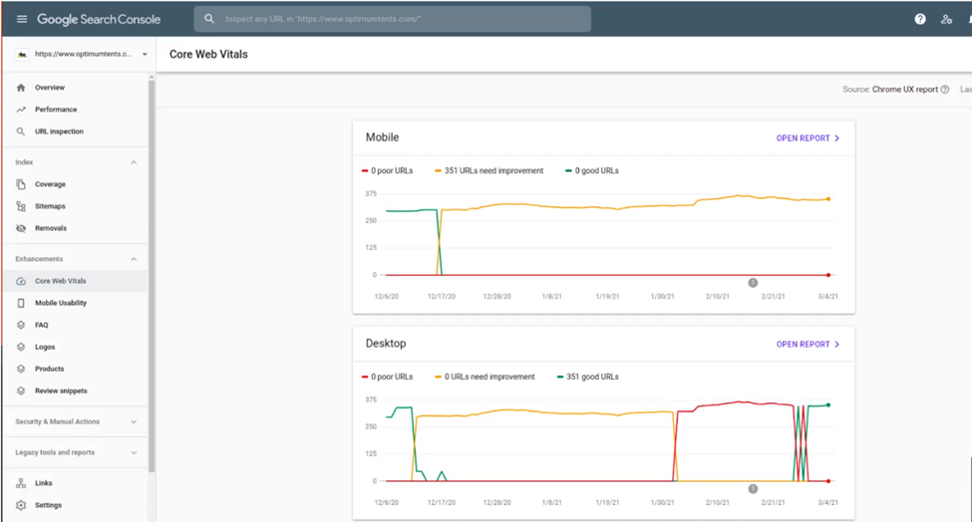This screenshot has height=522, width=972.
Task: Click the Coverage report icon
Action: [21, 184]
